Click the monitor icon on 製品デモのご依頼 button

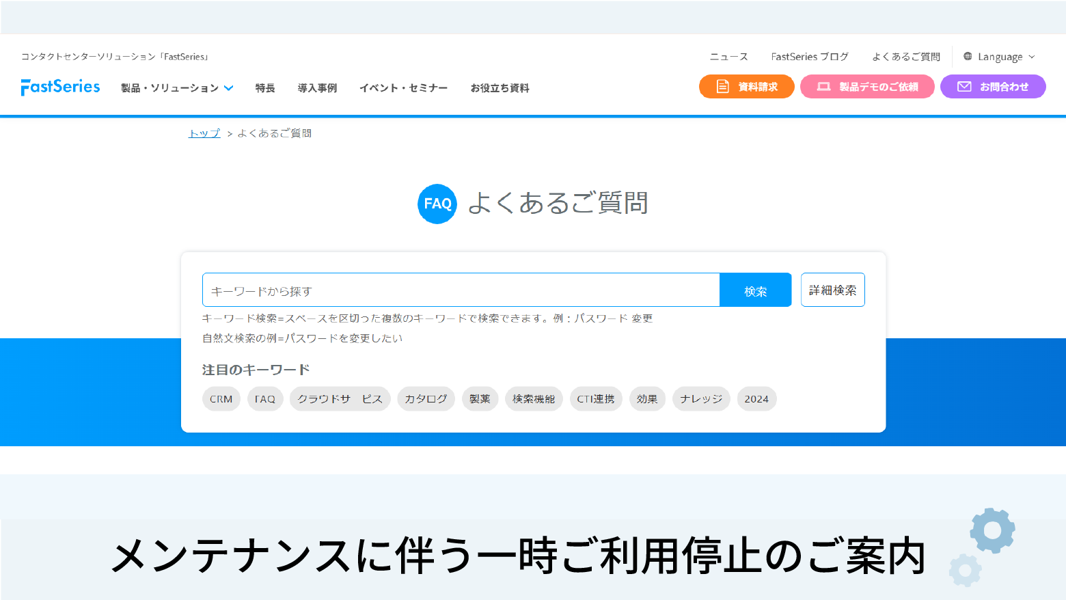(823, 87)
